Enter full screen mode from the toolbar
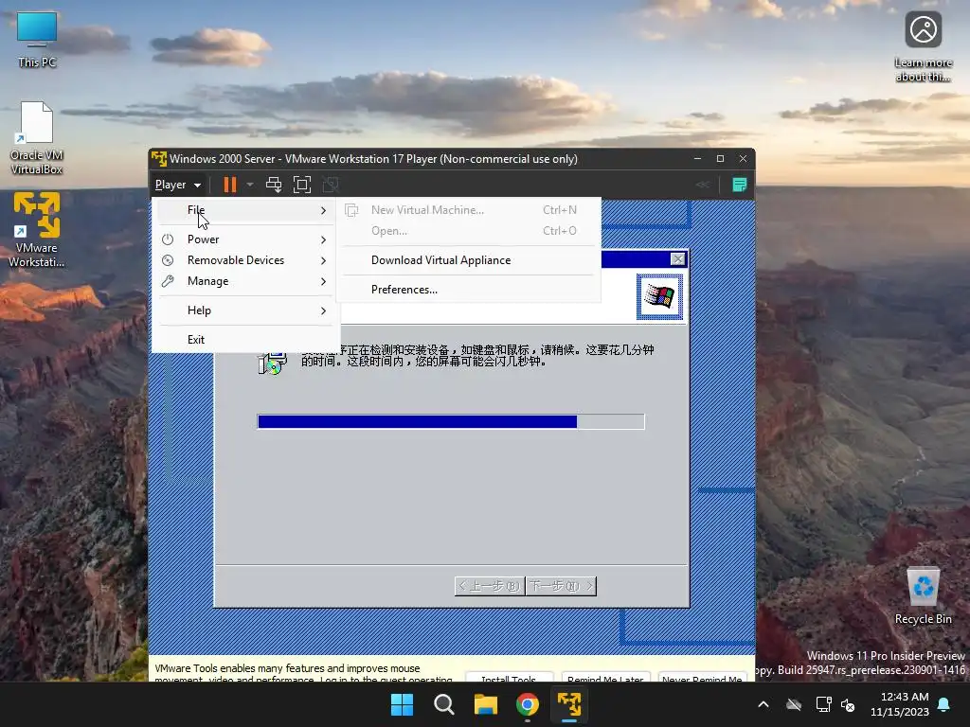970x727 pixels. 302,185
